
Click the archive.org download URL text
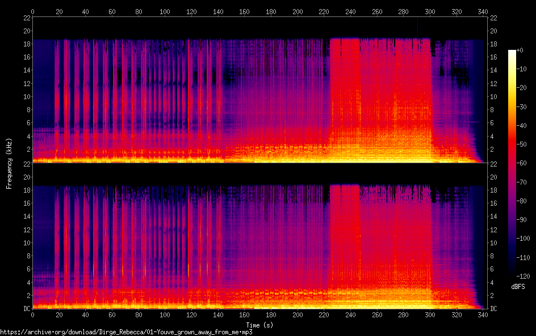coord(126,332)
